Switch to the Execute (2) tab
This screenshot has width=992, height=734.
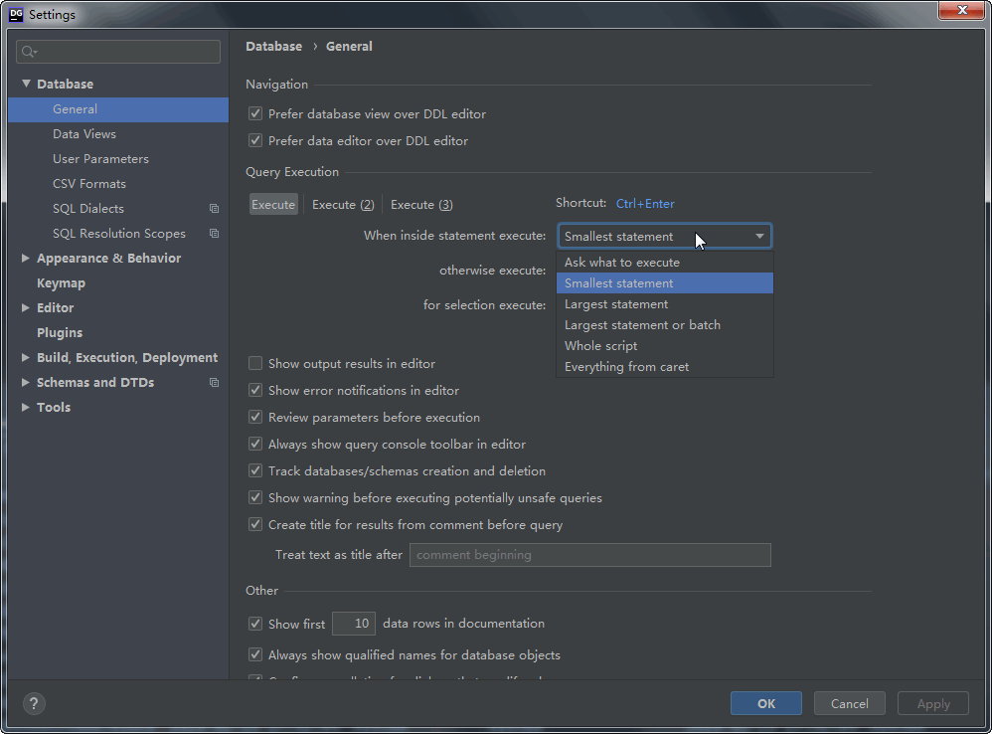click(343, 205)
